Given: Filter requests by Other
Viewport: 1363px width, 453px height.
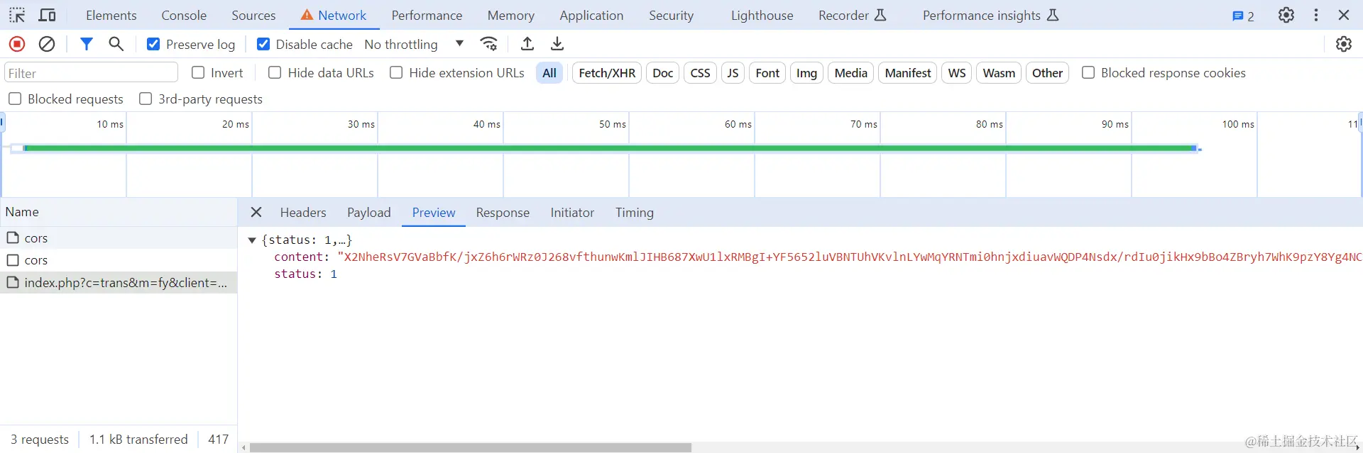Looking at the screenshot, I should tap(1047, 72).
